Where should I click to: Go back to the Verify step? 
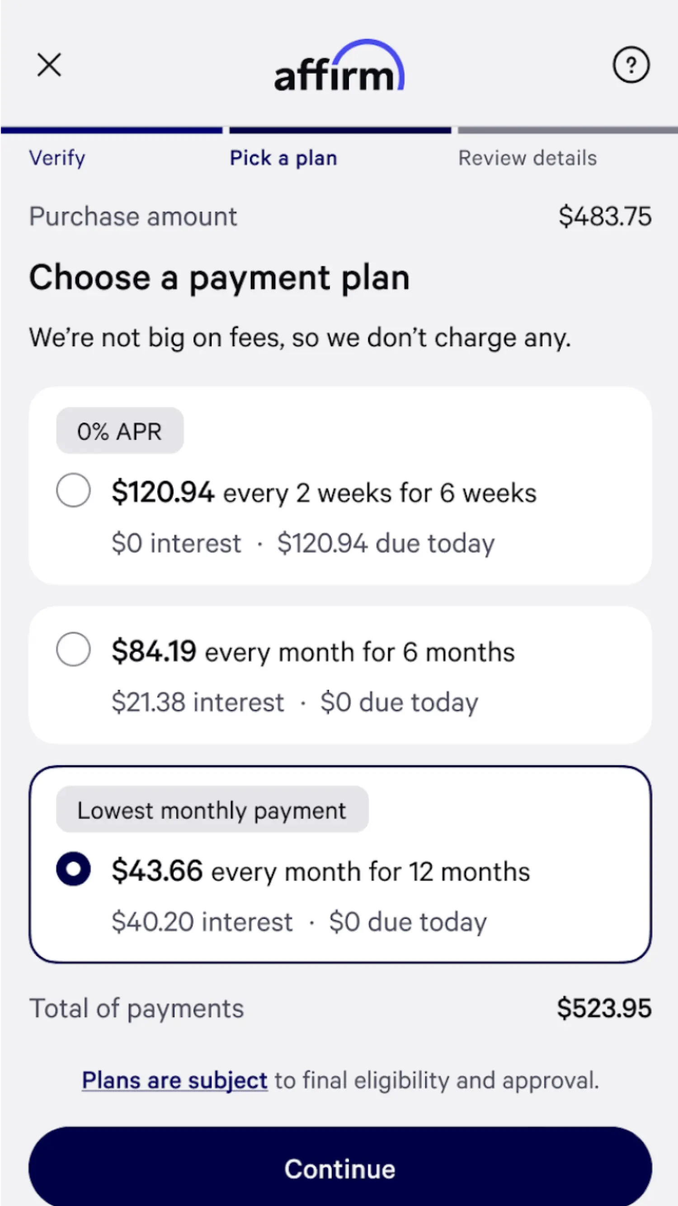click(57, 158)
